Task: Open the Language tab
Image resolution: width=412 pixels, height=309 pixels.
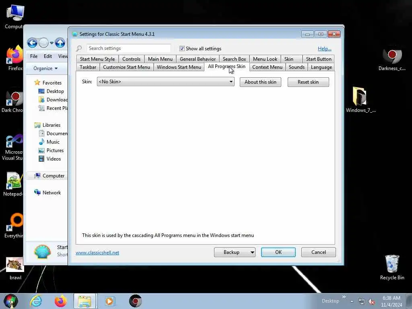Action: [x=321, y=67]
